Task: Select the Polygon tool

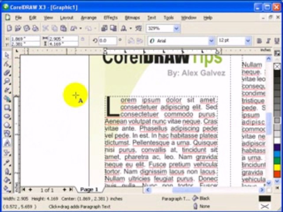Action: pos(7,125)
